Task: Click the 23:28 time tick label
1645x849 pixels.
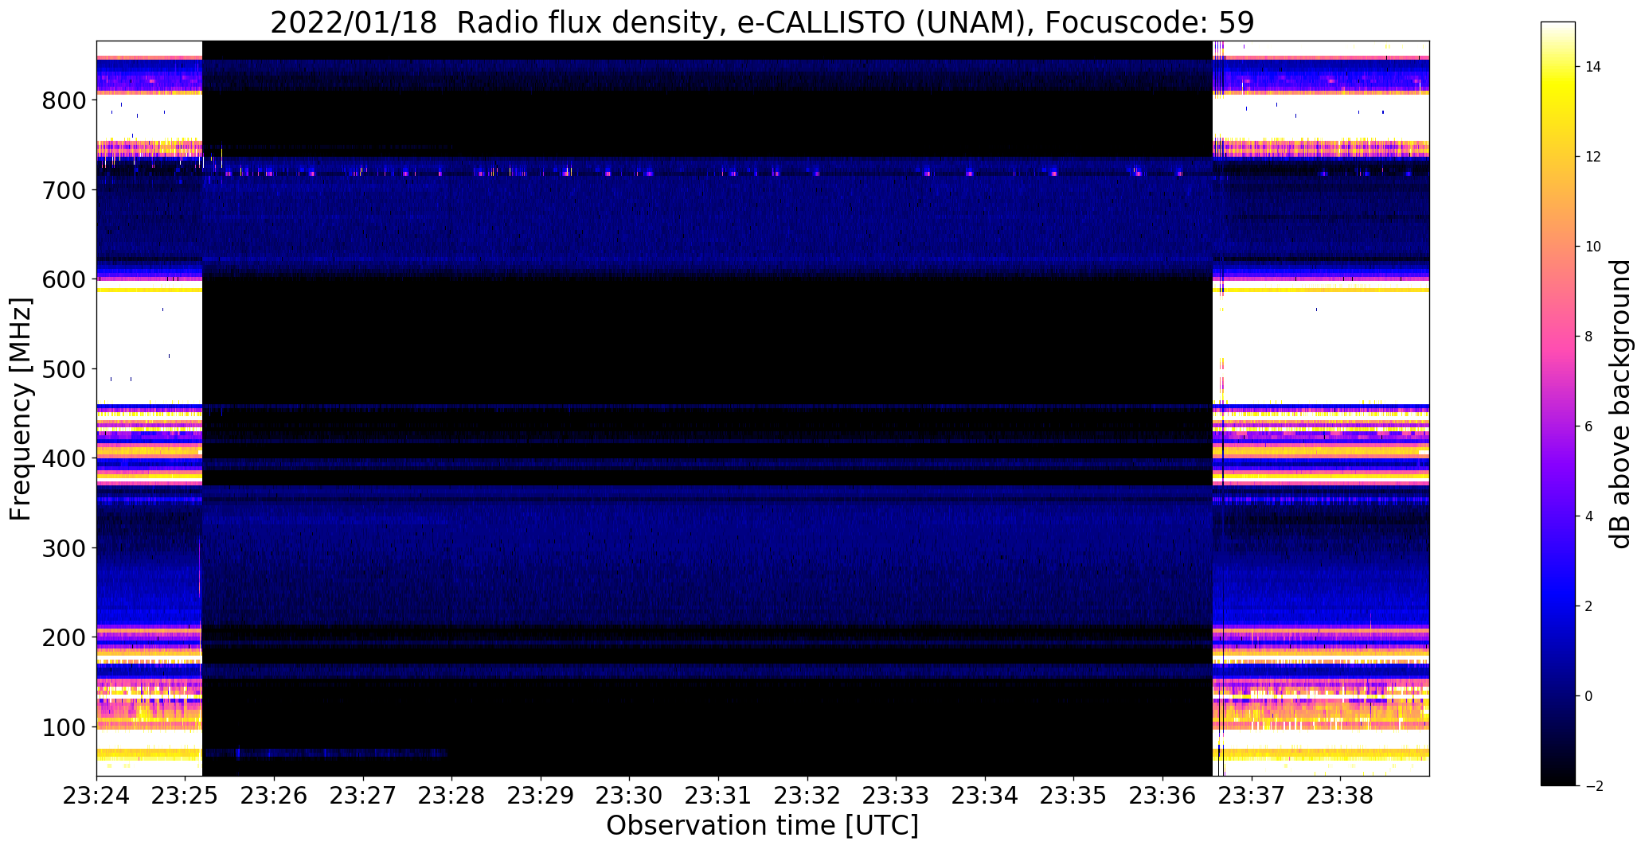Action: pyautogui.click(x=452, y=796)
